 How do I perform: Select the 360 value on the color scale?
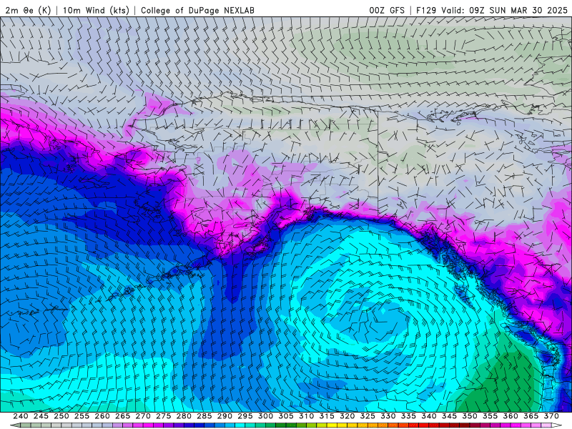(x=511, y=416)
